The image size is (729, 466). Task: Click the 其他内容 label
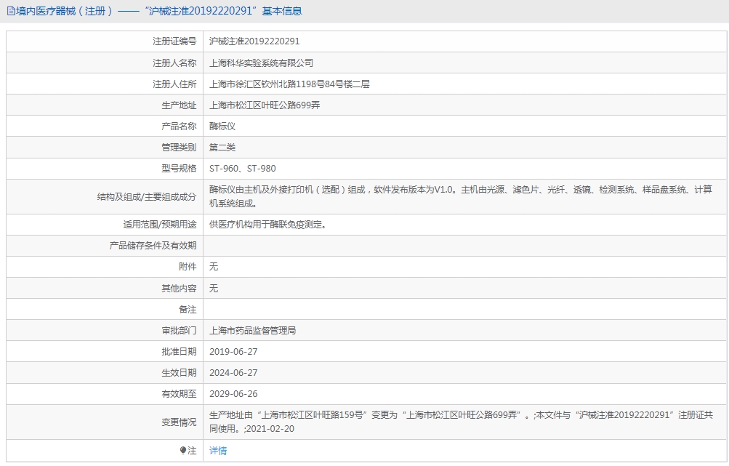click(x=179, y=289)
